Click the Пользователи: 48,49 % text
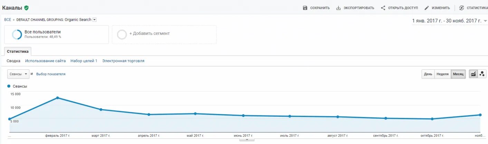Screen dimensions: 488x144 (43, 37)
